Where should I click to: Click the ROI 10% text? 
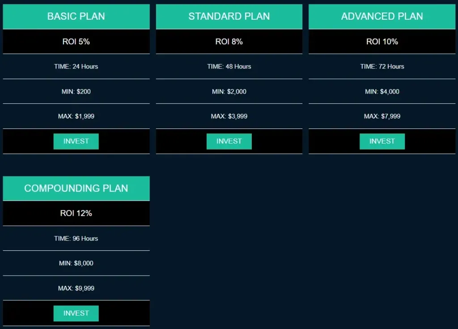click(382, 42)
